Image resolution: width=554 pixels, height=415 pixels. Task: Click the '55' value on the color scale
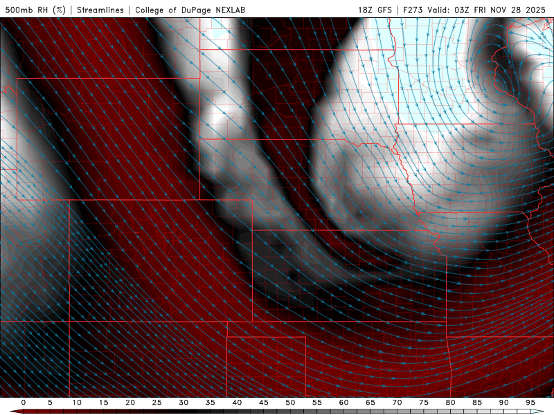coord(317,403)
